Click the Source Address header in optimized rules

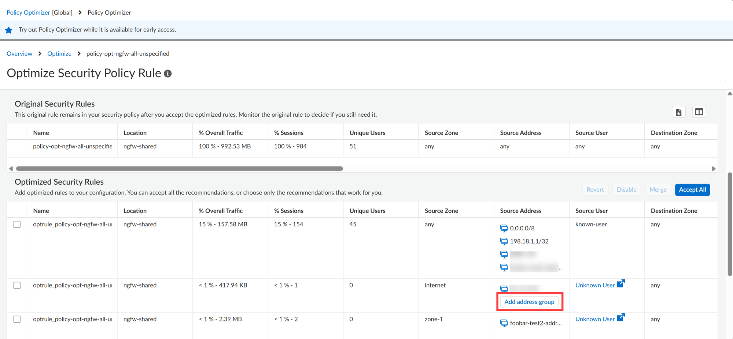click(x=520, y=211)
